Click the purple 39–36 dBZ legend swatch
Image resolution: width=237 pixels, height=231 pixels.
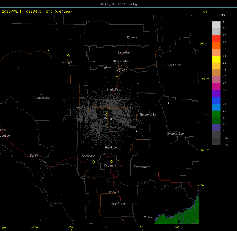click(216, 94)
